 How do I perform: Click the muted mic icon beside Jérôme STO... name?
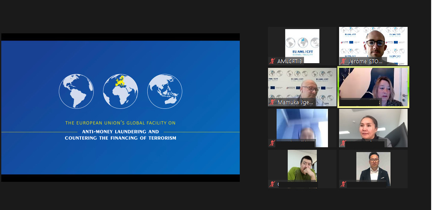[x=343, y=61]
